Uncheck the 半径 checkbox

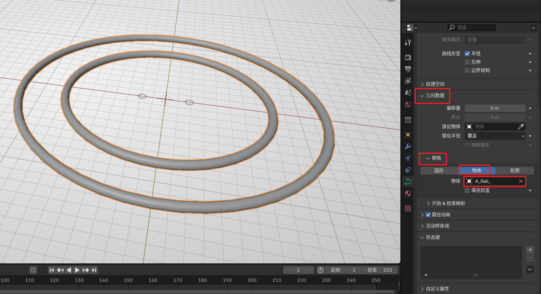point(467,54)
